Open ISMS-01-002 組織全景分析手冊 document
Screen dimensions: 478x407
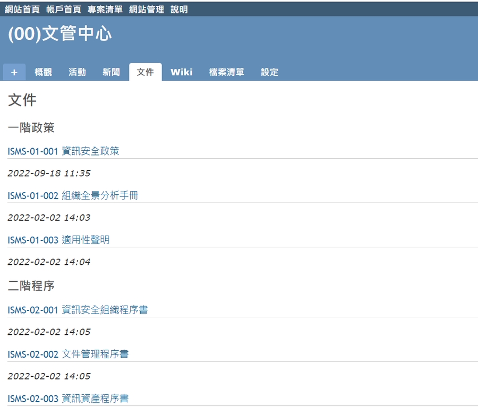click(73, 196)
